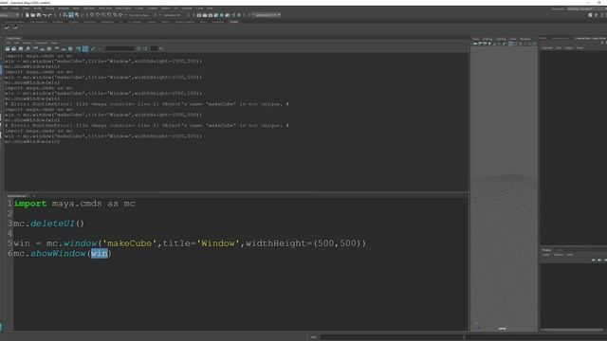Open the menu set dropdown in status line
Viewport: 607px width, 341px height.
[9, 15]
